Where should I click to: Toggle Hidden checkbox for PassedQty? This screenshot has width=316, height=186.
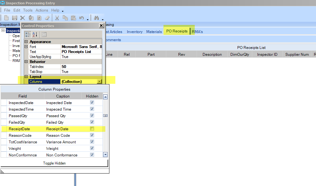(92, 116)
